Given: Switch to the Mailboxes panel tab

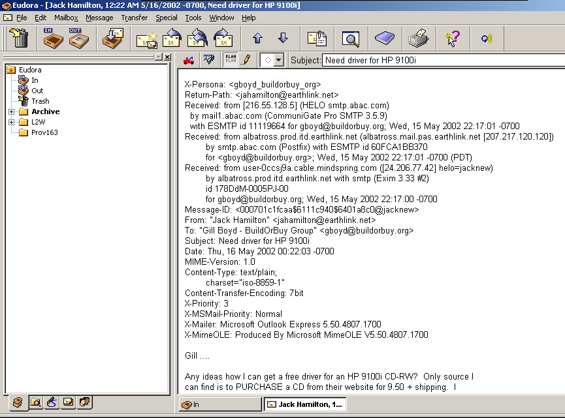Looking at the screenshot, I should (x=18, y=402).
